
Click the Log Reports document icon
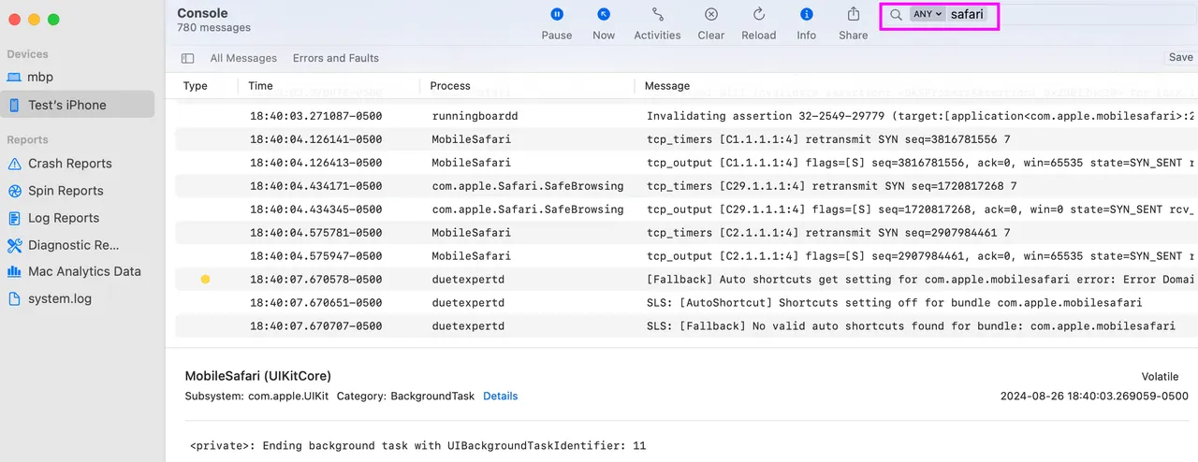point(14,218)
